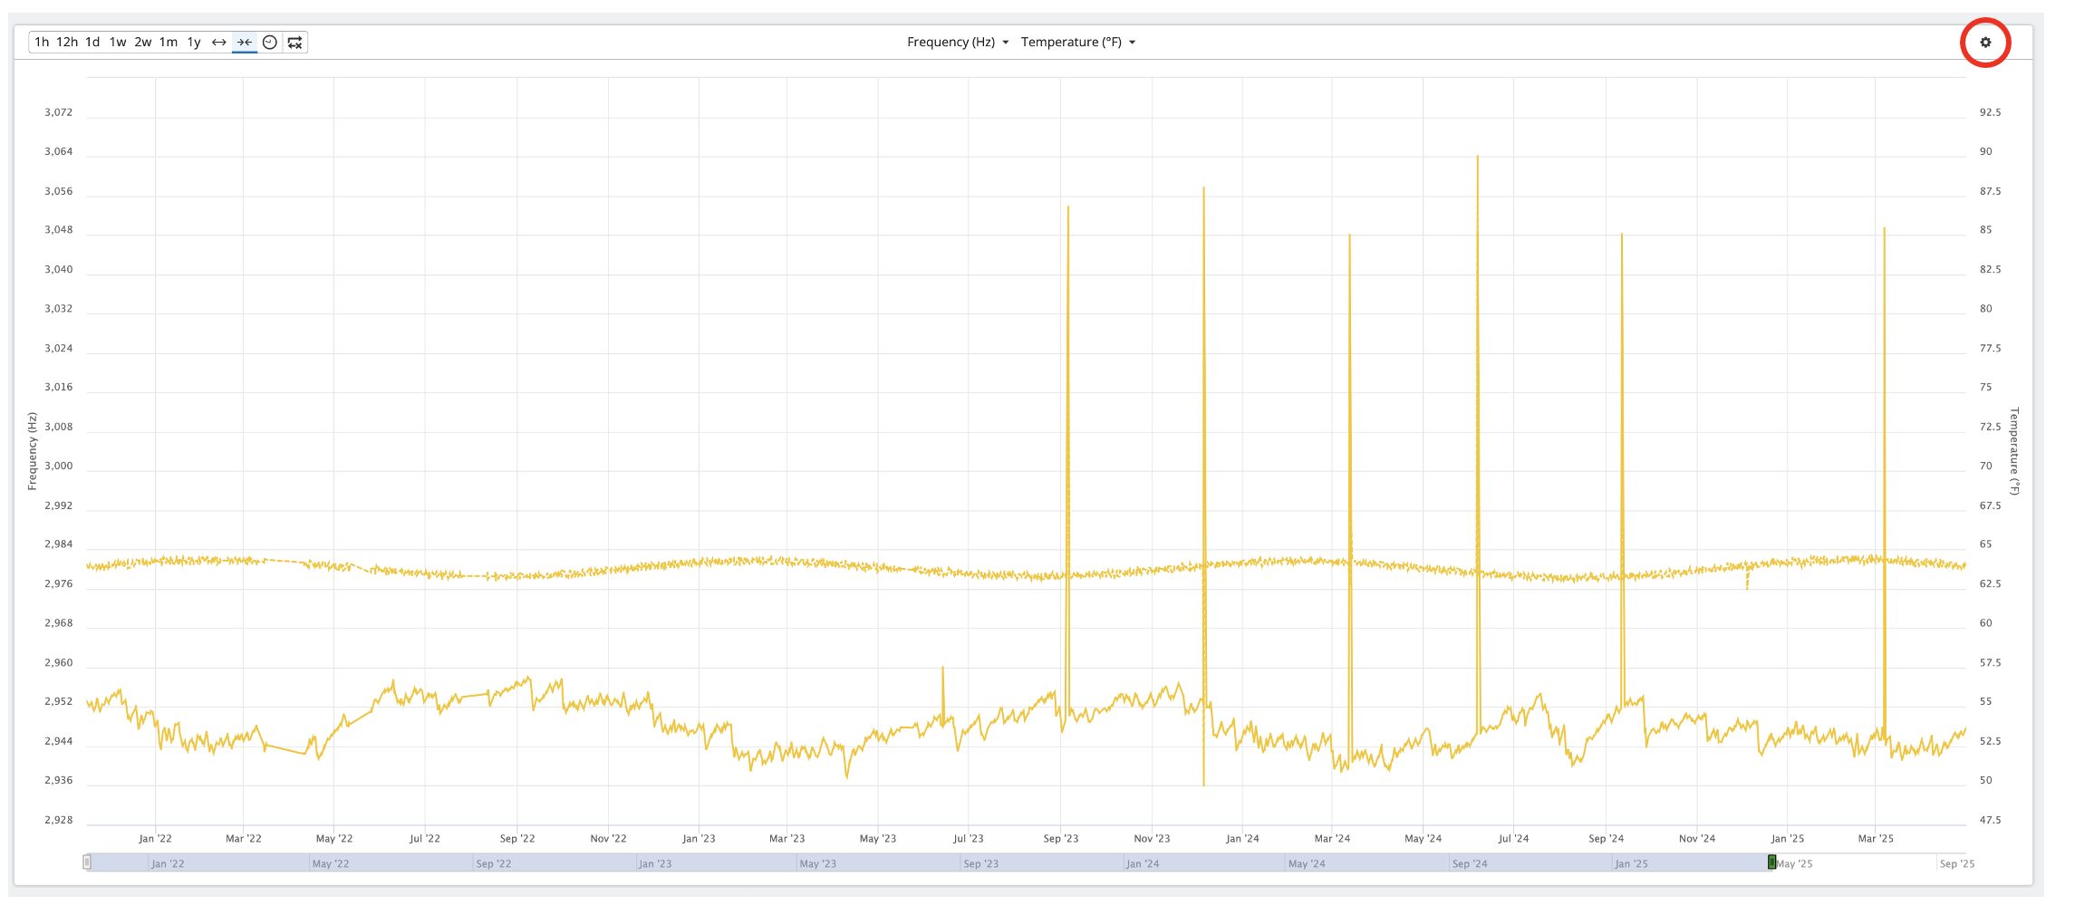The image size is (2075, 915).
Task: Choose the 2w time range
Action: tap(143, 43)
